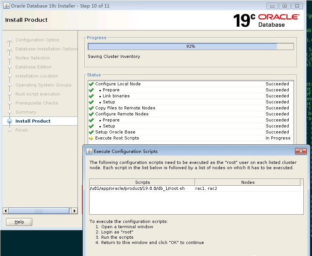The height and width of the screenshot is (256, 312).
Task: Click green checkmark beside Link binaries
Action: pyautogui.click(x=91, y=96)
